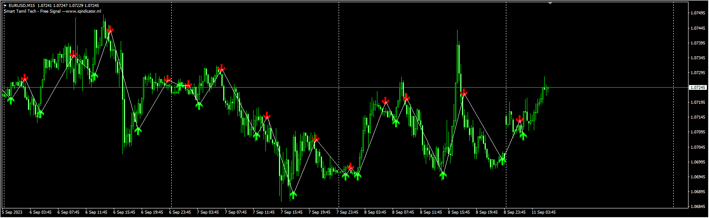The image size is (709, 218).
Task: Click the chart shift triangle marker at top
Action: pos(550,3)
